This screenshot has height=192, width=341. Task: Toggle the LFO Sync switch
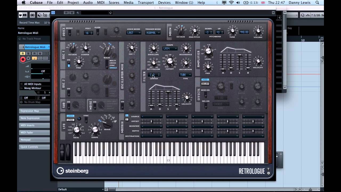86,120
